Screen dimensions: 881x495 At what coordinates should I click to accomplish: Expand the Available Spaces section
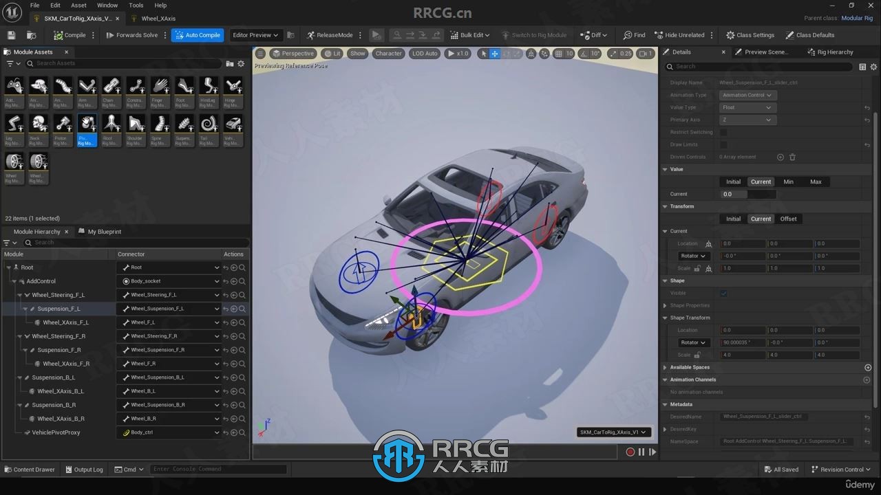click(666, 367)
